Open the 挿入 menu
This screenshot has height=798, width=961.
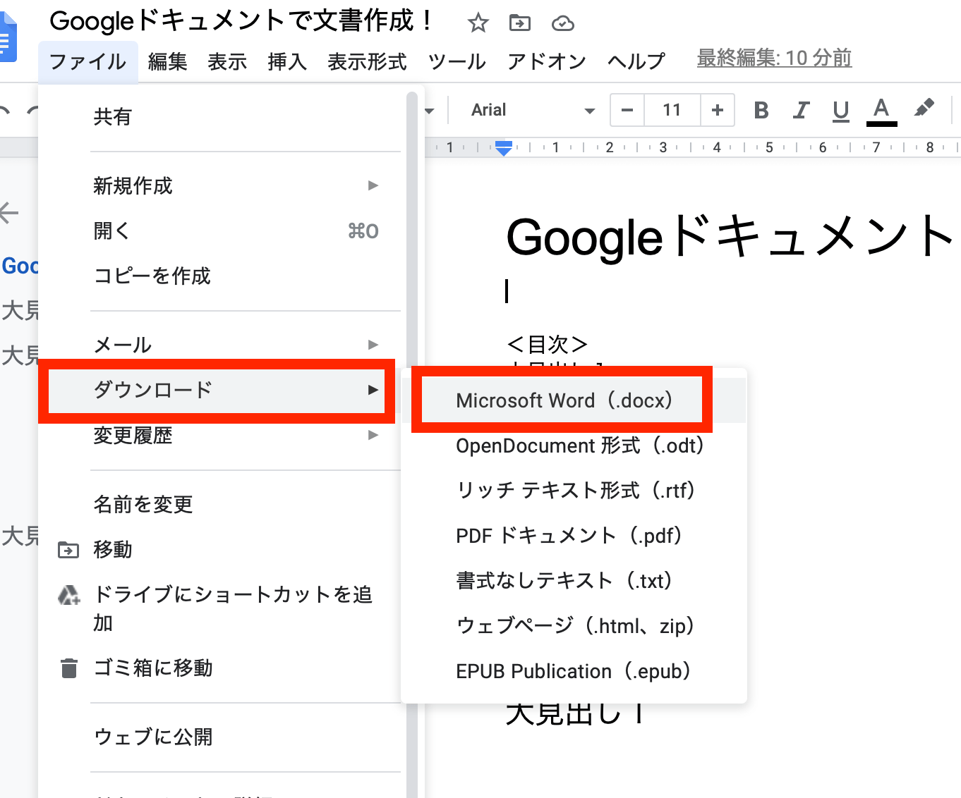[287, 62]
